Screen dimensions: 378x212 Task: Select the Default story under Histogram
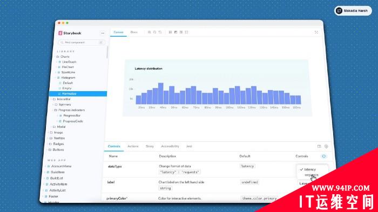click(x=67, y=83)
